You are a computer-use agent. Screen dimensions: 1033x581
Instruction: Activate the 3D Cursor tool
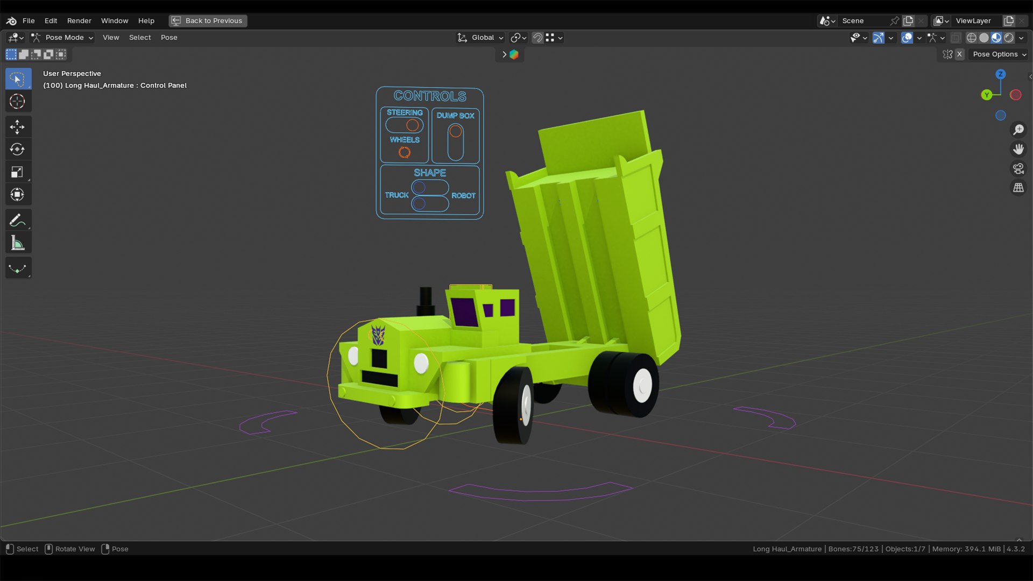pos(18,101)
